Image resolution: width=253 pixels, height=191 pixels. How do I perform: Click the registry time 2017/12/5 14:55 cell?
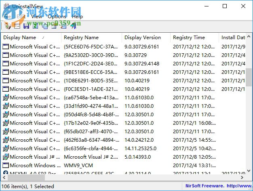click(x=194, y=140)
